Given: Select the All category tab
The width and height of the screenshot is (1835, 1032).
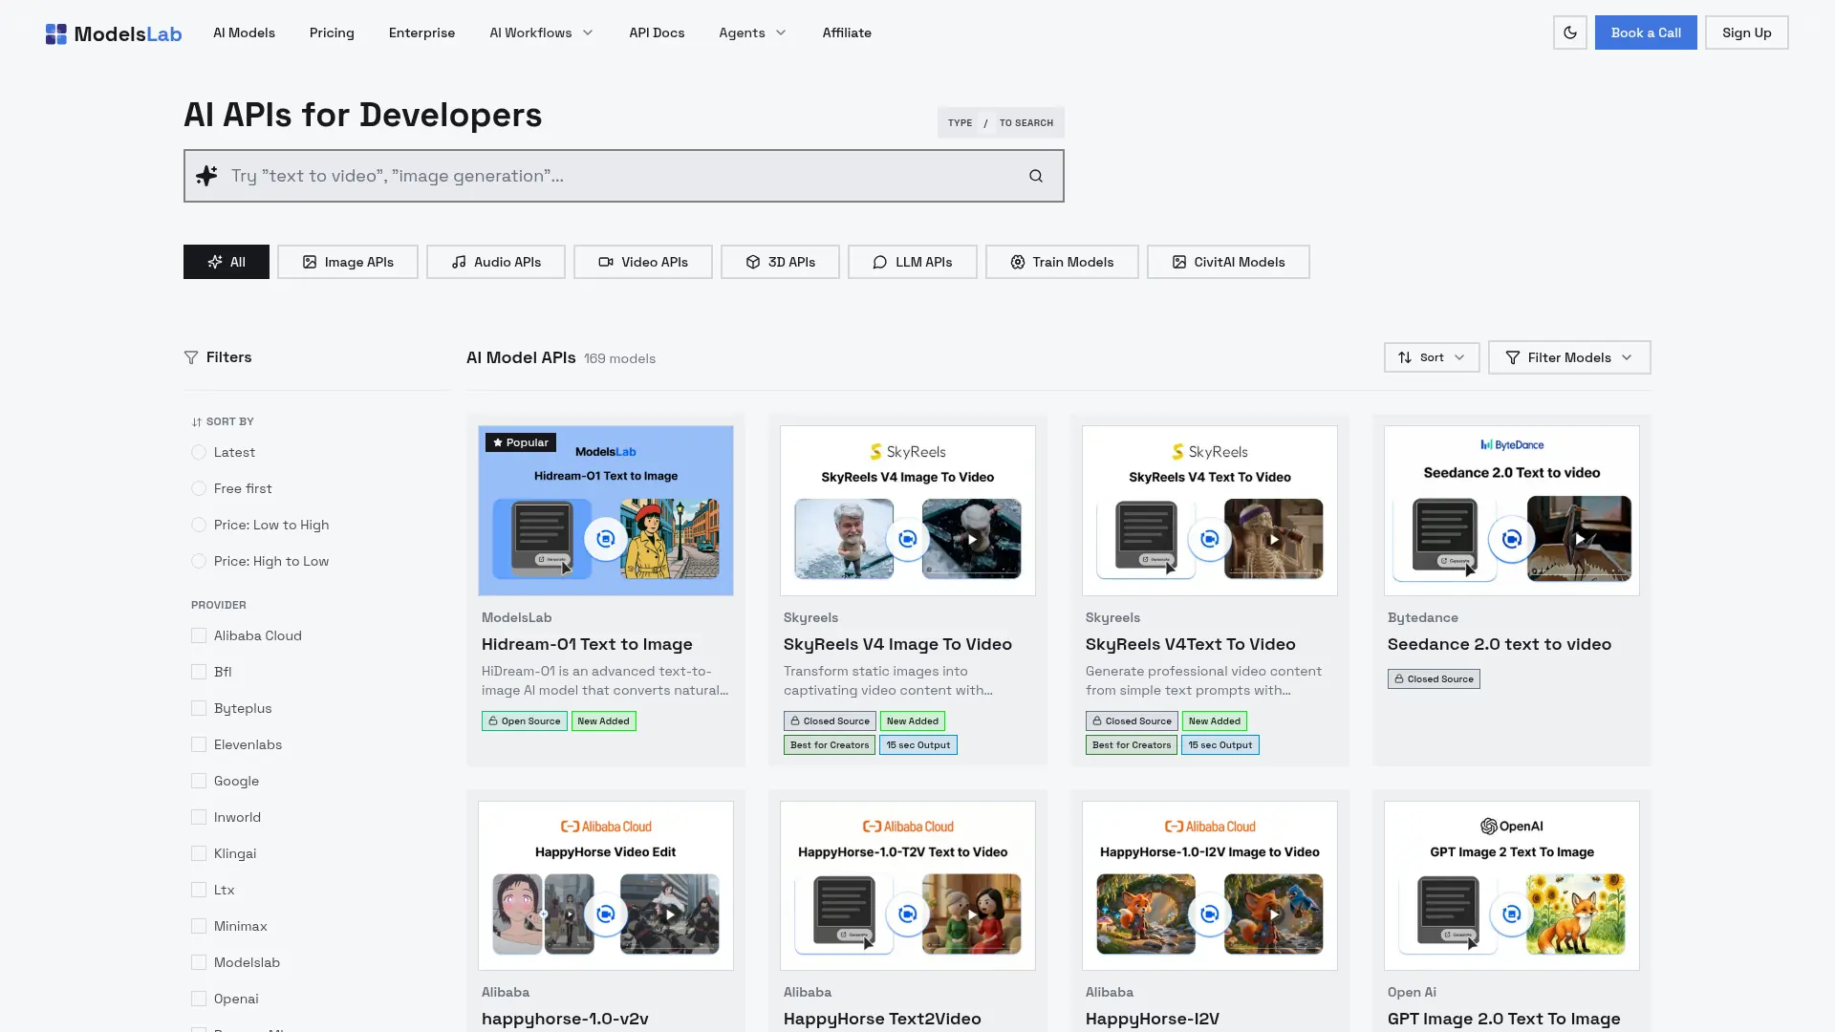Looking at the screenshot, I should click(x=227, y=262).
